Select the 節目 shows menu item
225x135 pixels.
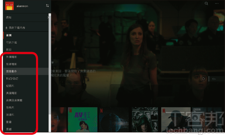[x=26, y=49]
